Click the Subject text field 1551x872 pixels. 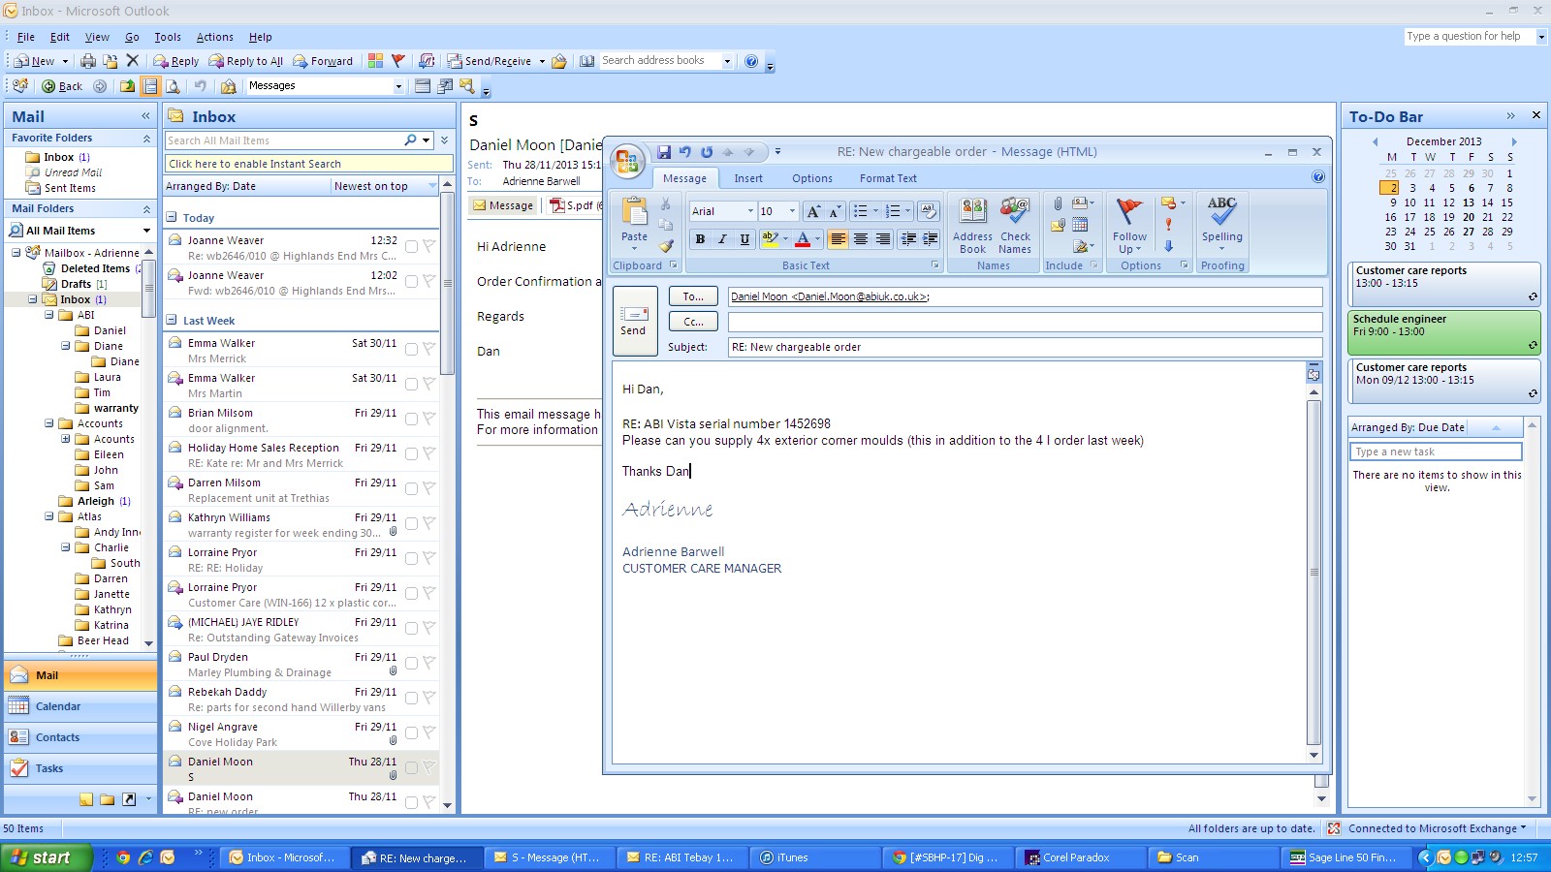click(1024, 347)
